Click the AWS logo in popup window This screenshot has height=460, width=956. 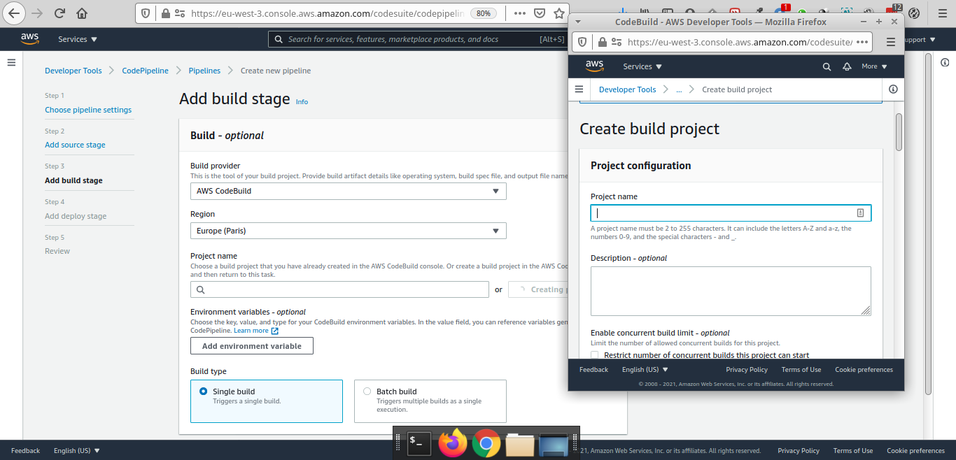[594, 66]
